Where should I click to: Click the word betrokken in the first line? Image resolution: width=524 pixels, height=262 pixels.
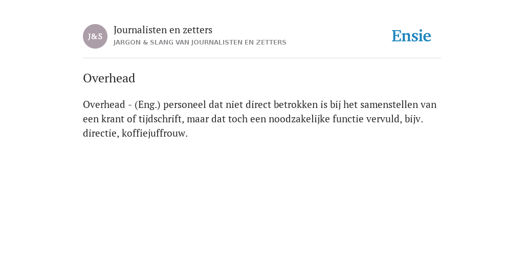coord(296,104)
